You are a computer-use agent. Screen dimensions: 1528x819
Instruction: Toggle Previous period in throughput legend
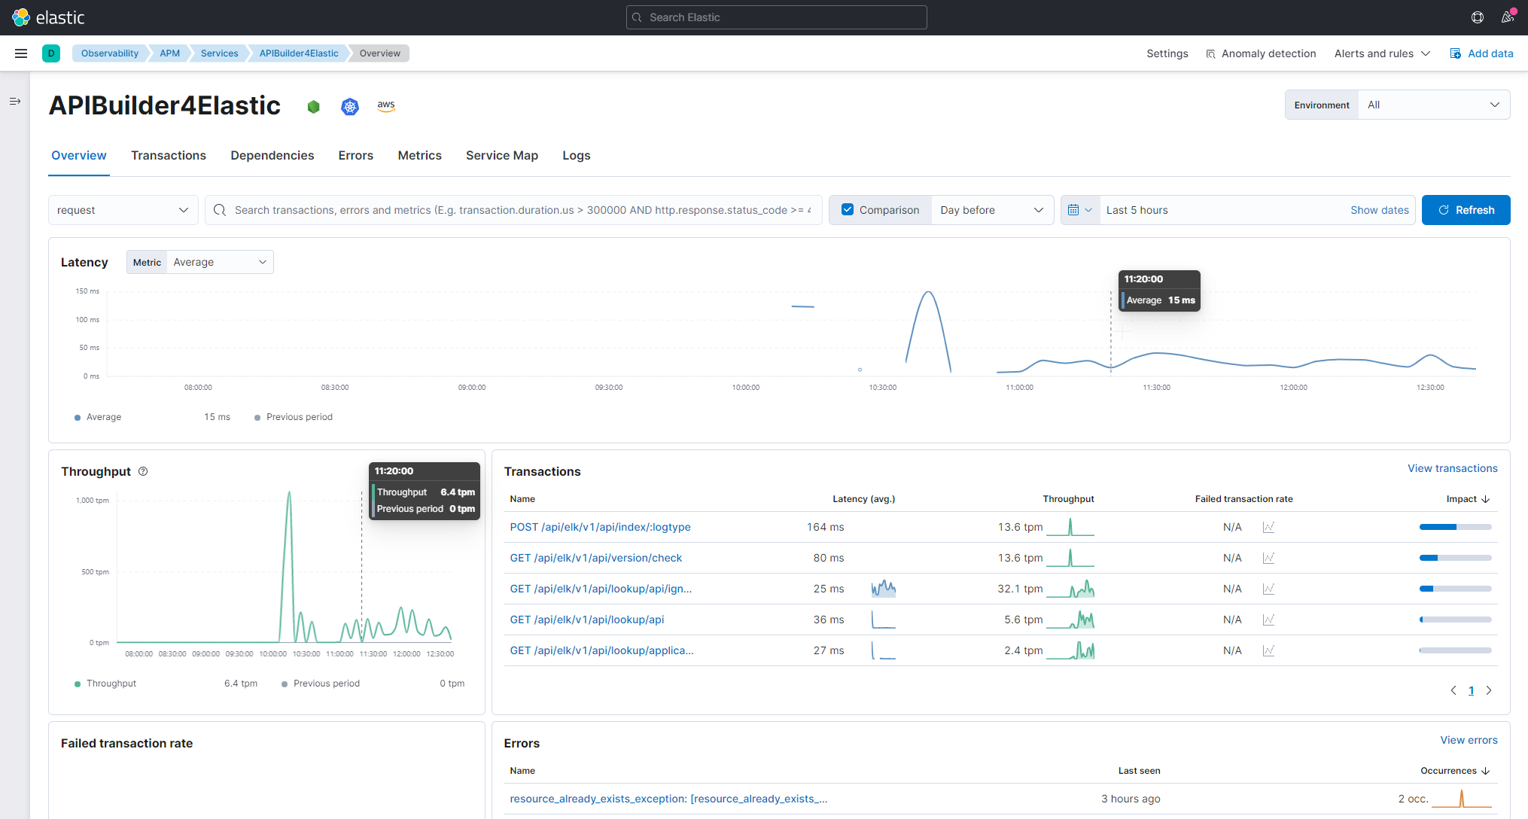(x=326, y=684)
